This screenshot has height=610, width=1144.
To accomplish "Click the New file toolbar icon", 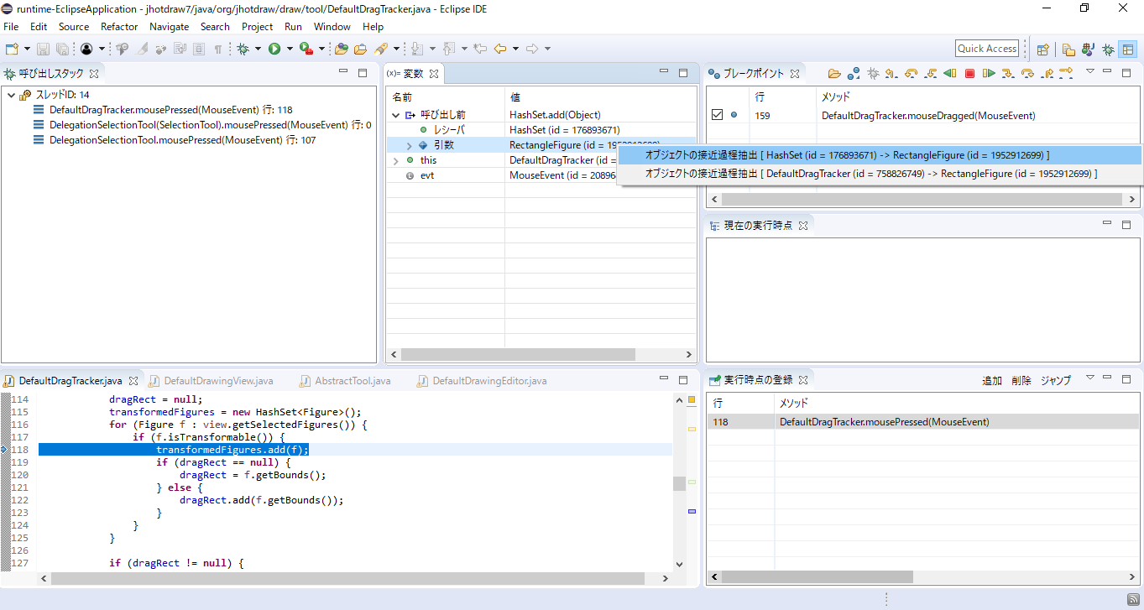I will coord(12,49).
